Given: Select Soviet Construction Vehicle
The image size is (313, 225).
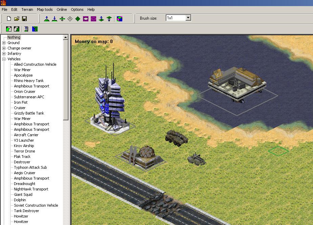Looking at the screenshot, I should click(36, 205).
